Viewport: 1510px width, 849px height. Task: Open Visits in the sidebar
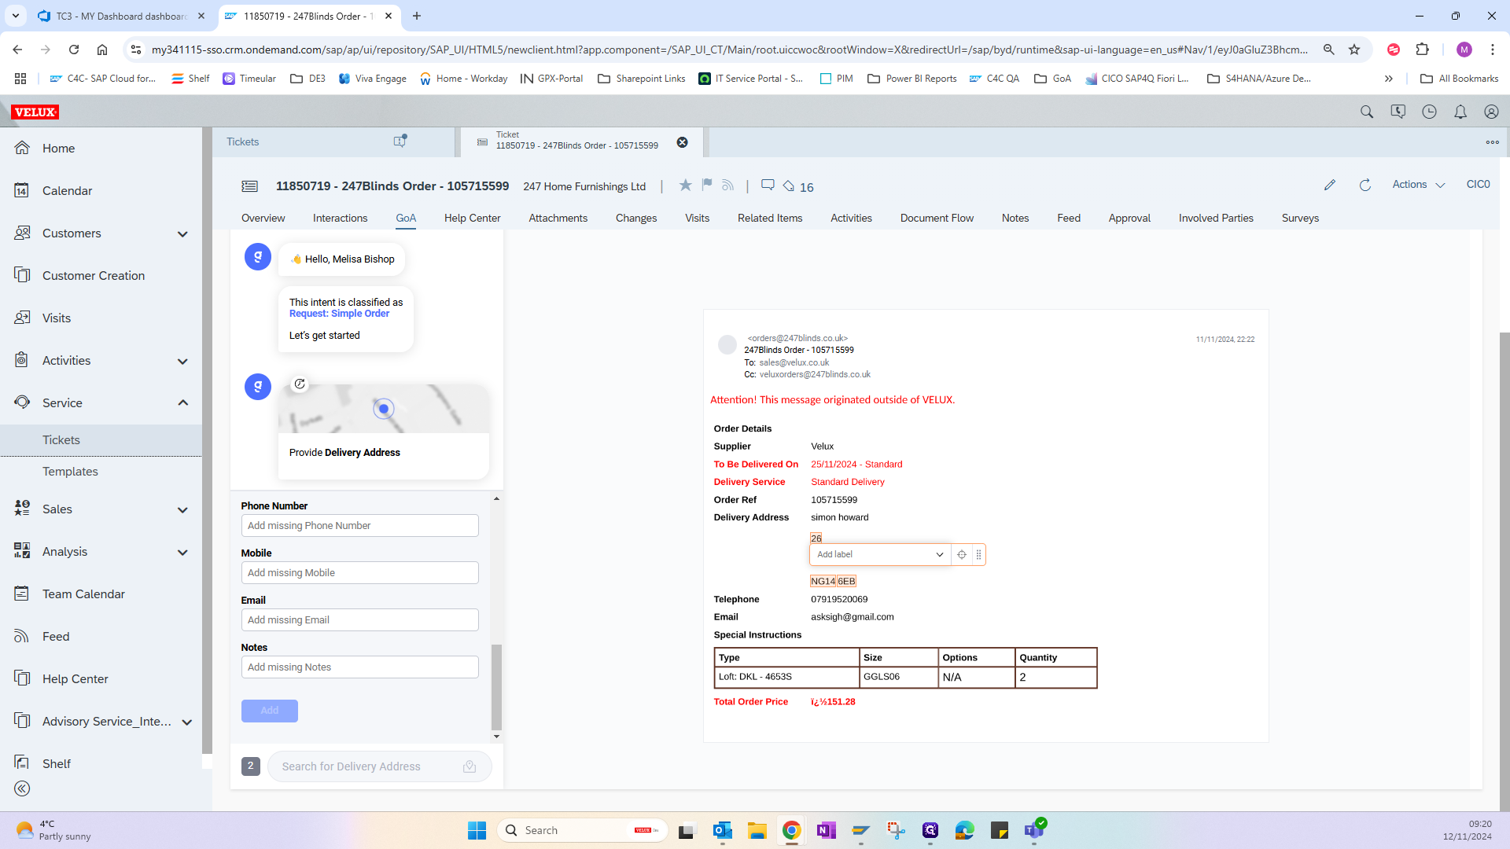pos(56,318)
